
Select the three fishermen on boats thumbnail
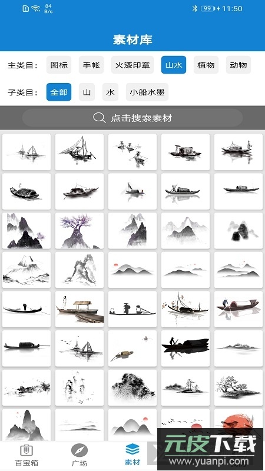click(132, 152)
